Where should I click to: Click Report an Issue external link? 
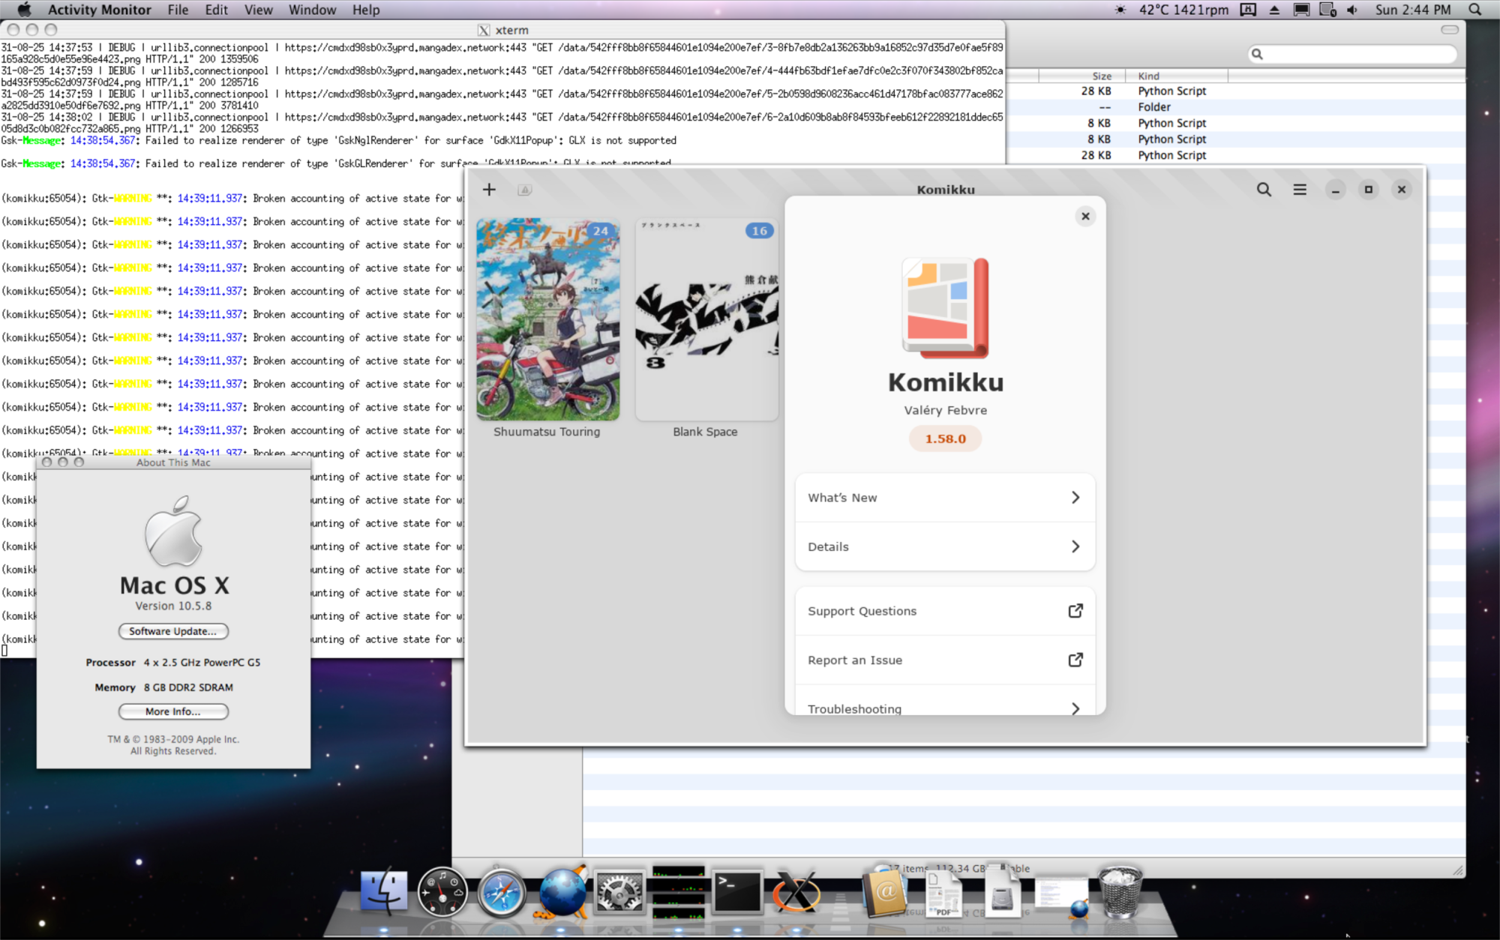944,660
